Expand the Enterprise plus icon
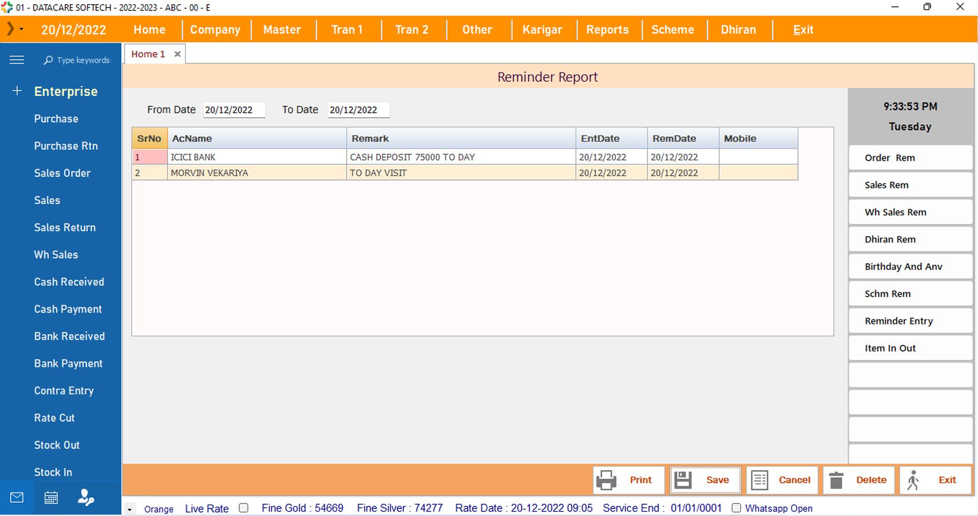978x516 pixels. tap(17, 91)
